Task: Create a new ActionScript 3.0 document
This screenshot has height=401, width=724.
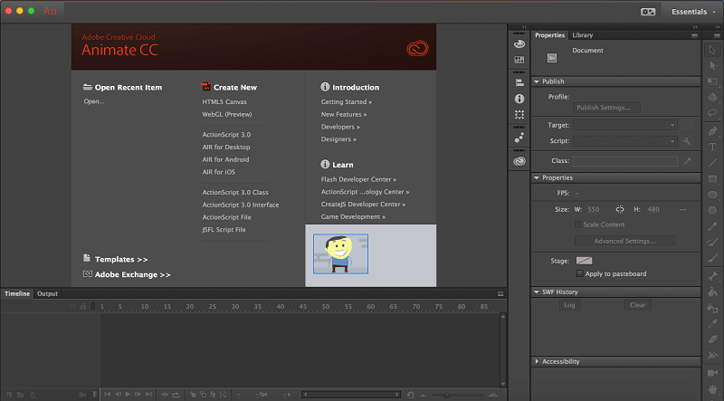Action: [x=226, y=135]
